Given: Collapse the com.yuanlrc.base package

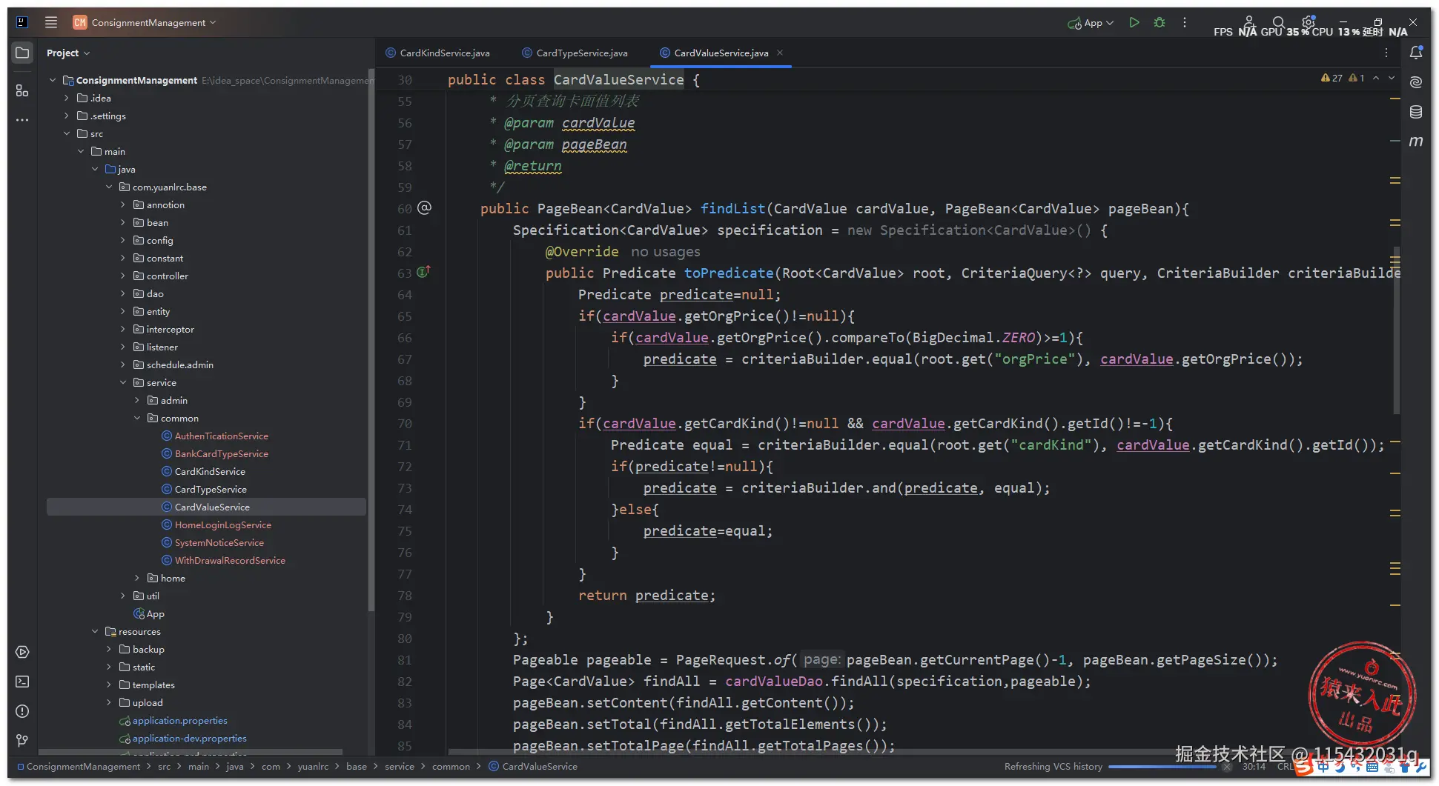Looking at the screenshot, I should (x=109, y=187).
